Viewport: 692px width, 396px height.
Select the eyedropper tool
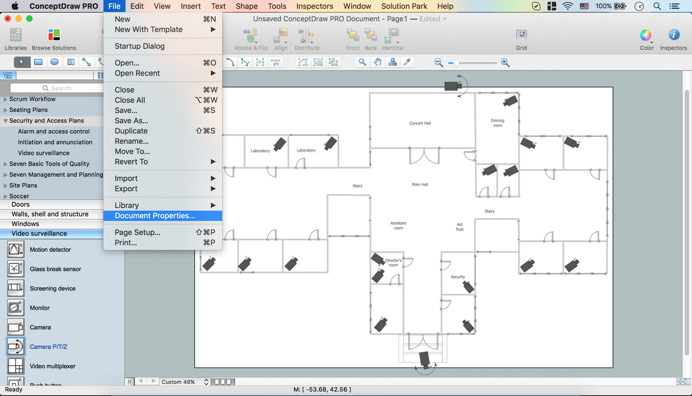pyautogui.click(x=407, y=62)
